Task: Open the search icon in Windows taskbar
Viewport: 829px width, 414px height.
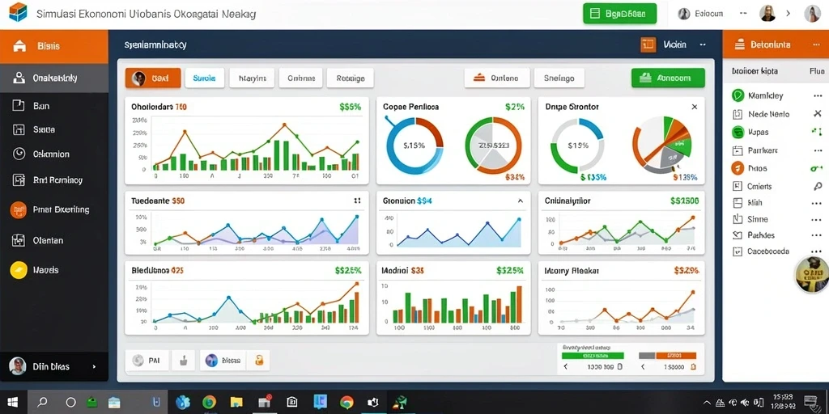Action: coord(42,403)
